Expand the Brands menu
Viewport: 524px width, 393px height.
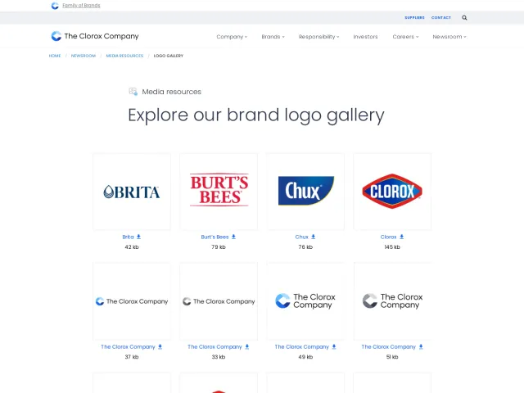[273, 37]
